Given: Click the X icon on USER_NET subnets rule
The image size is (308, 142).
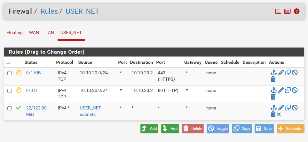Looking at the screenshot, I should pos(279,114).
